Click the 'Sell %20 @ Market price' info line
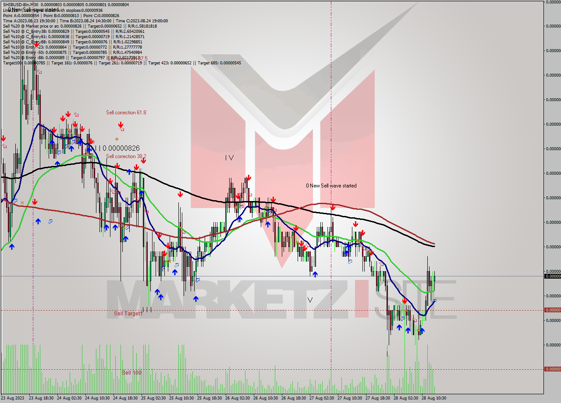 [x=80, y=26]
